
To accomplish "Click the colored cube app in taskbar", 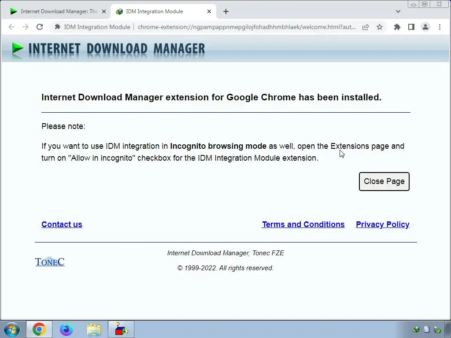I will 121,329.
